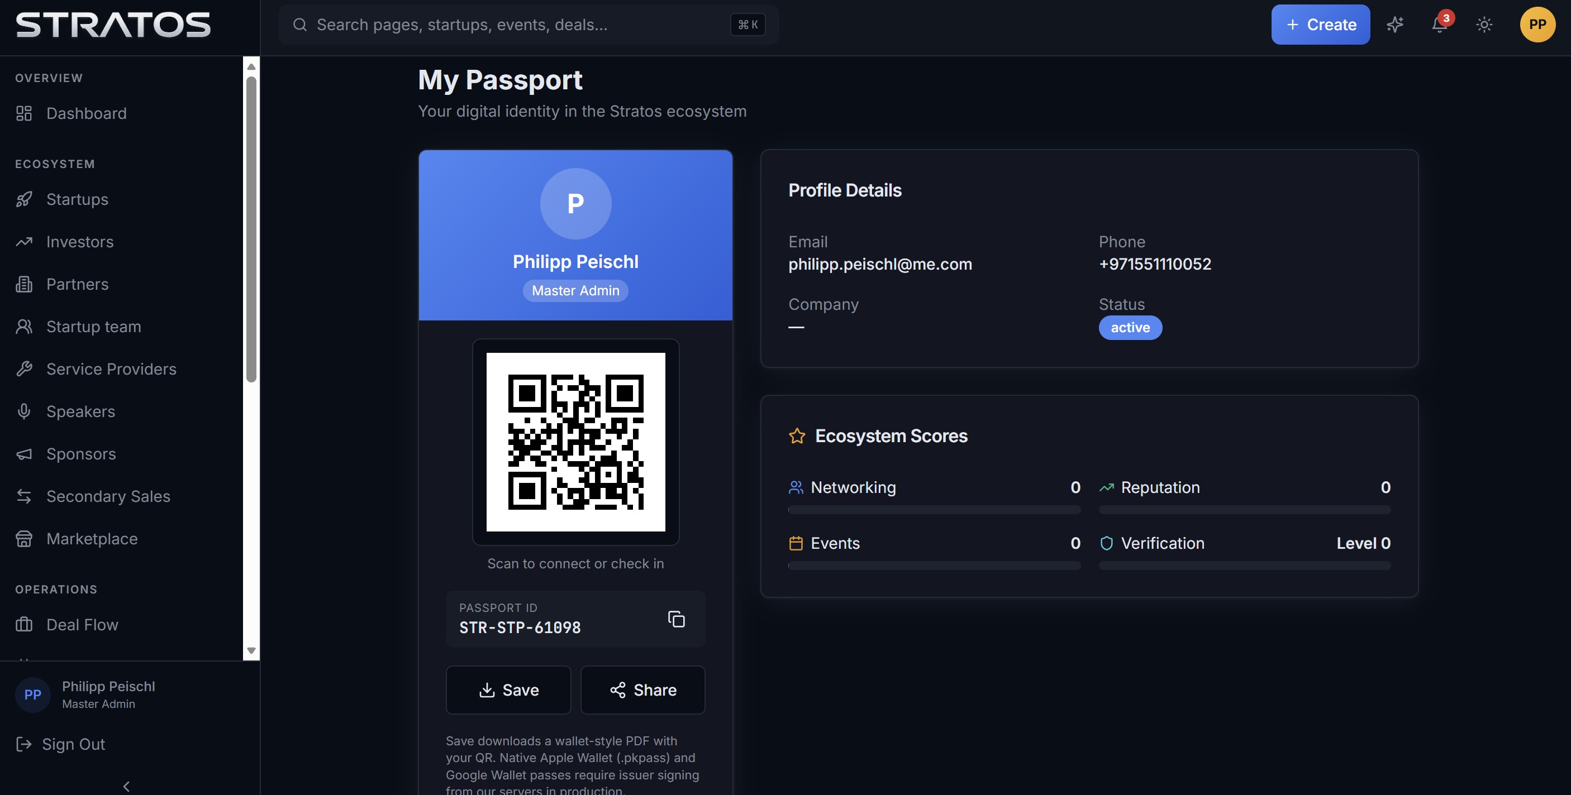Copy the Passport ID with copy icon

click(677, 619)
